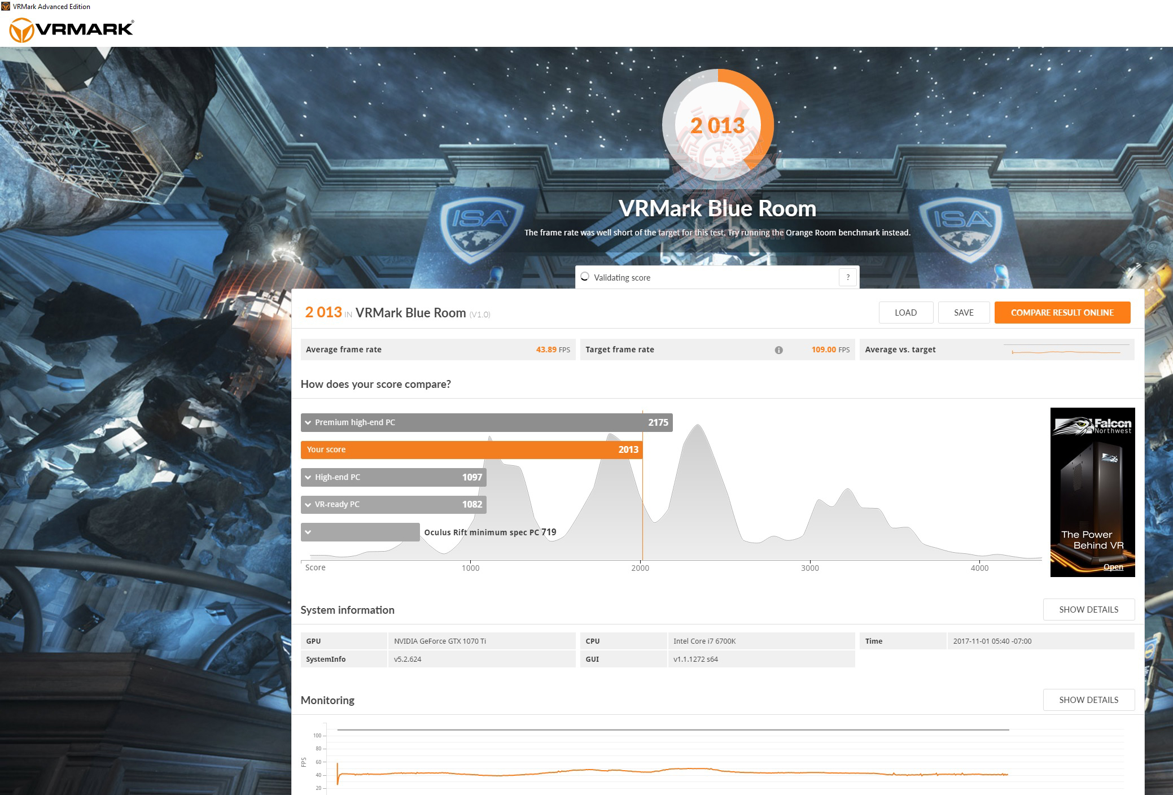Show details for the Monitoring section
This screenshot has height=795, width=1173.
point(1088,700)
